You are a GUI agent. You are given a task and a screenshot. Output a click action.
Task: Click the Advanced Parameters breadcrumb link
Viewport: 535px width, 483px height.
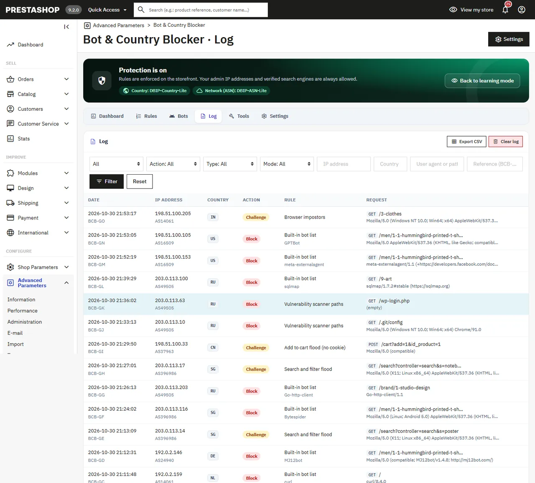[x=118, y=25]
